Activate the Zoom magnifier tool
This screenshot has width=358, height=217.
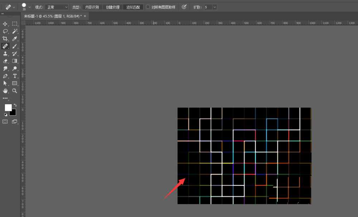pos(15,91)
